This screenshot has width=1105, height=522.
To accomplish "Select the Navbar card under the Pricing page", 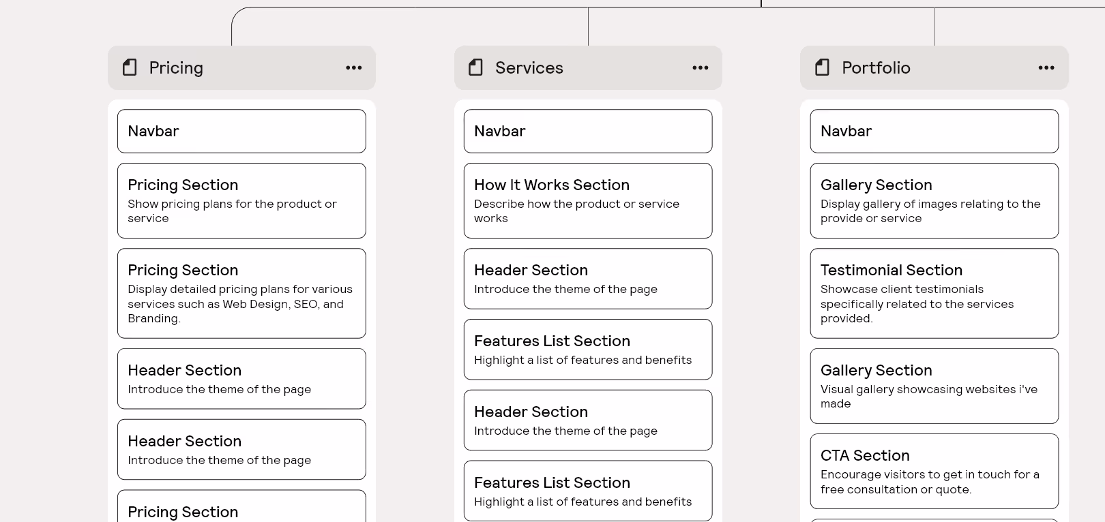I will [241, 131].
